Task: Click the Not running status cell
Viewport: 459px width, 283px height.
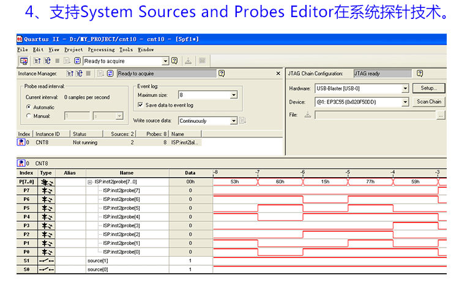Action: [85, 142]
